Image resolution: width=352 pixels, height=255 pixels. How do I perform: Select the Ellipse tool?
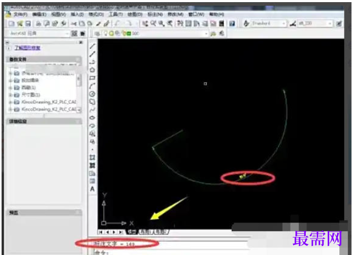[x=92, y=118]
